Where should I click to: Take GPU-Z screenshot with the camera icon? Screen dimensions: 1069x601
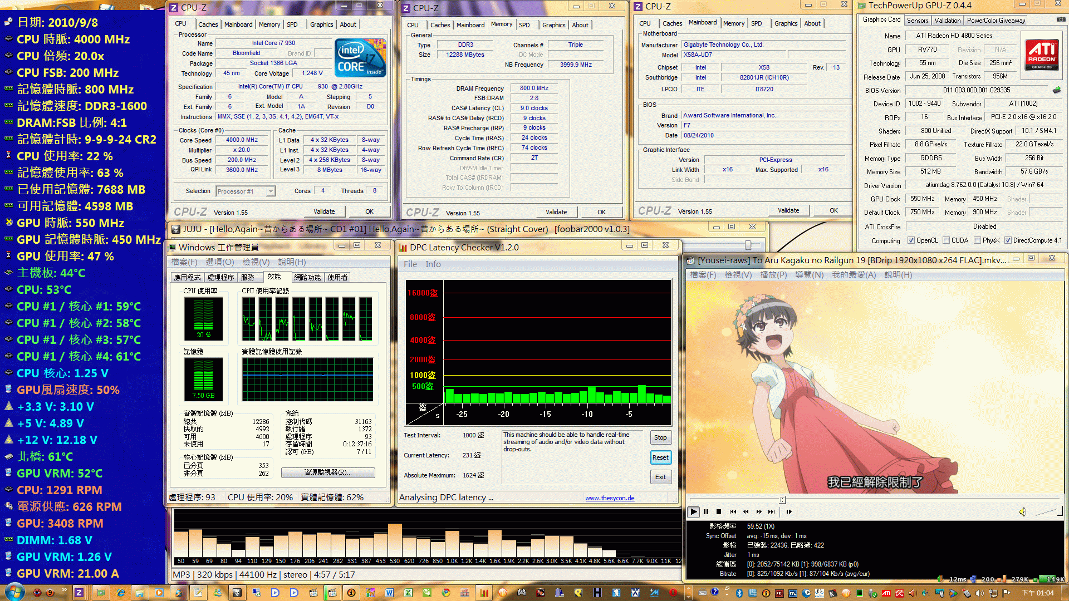(1061, 19)
